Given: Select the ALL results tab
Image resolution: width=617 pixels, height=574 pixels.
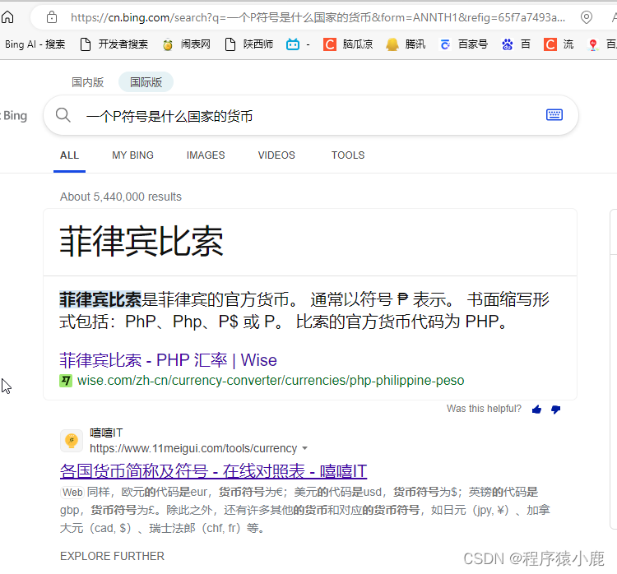Looking at the screenshot, I should (x=70, y=155).
